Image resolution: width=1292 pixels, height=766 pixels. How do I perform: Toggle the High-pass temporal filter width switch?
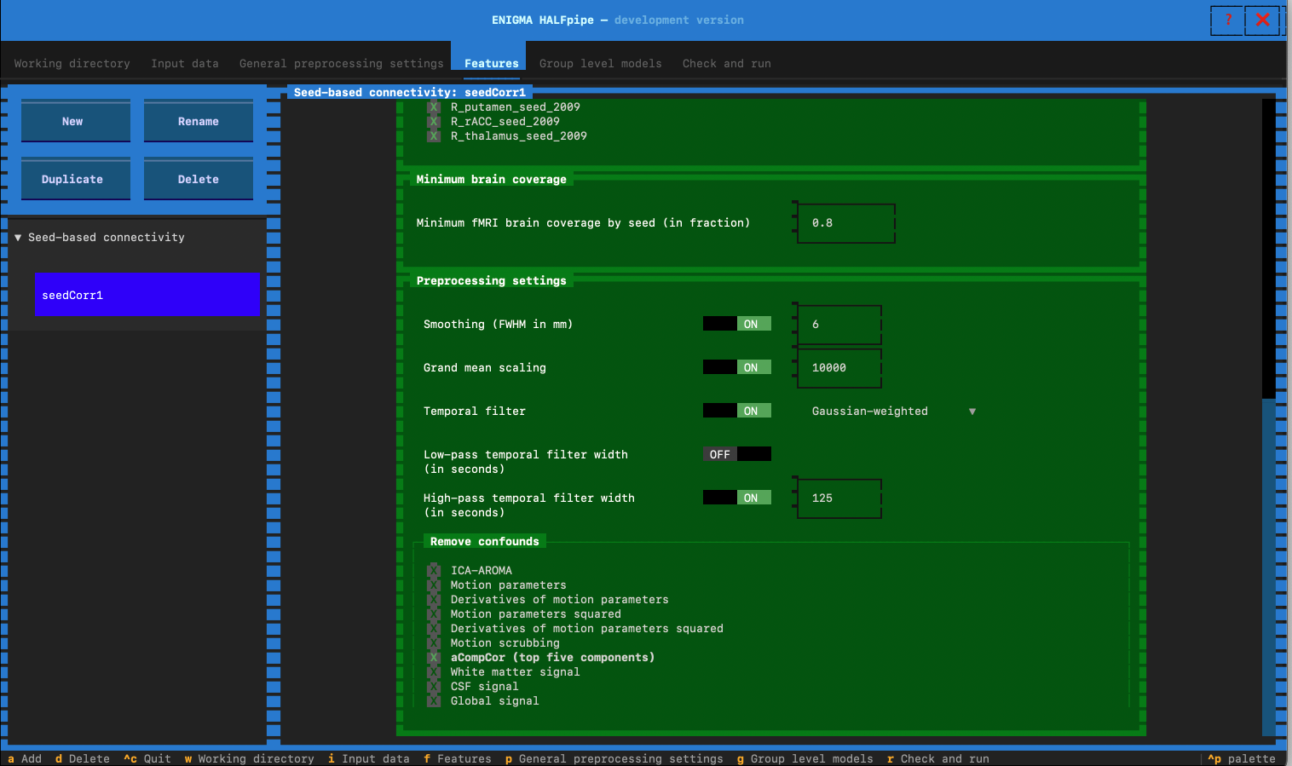pyautogui.click(x=737, y=498)
